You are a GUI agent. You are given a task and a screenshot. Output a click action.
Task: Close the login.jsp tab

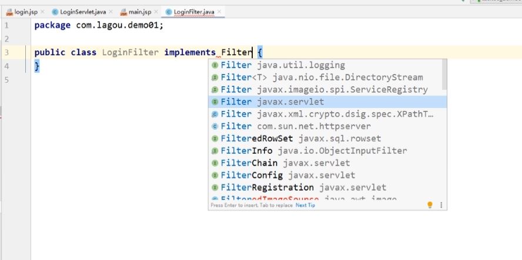pos(42,12)
